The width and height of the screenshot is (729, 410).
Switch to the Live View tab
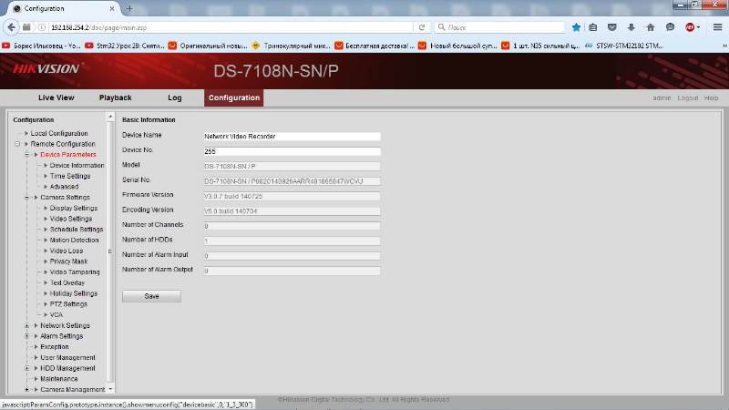tap(56, 97)
